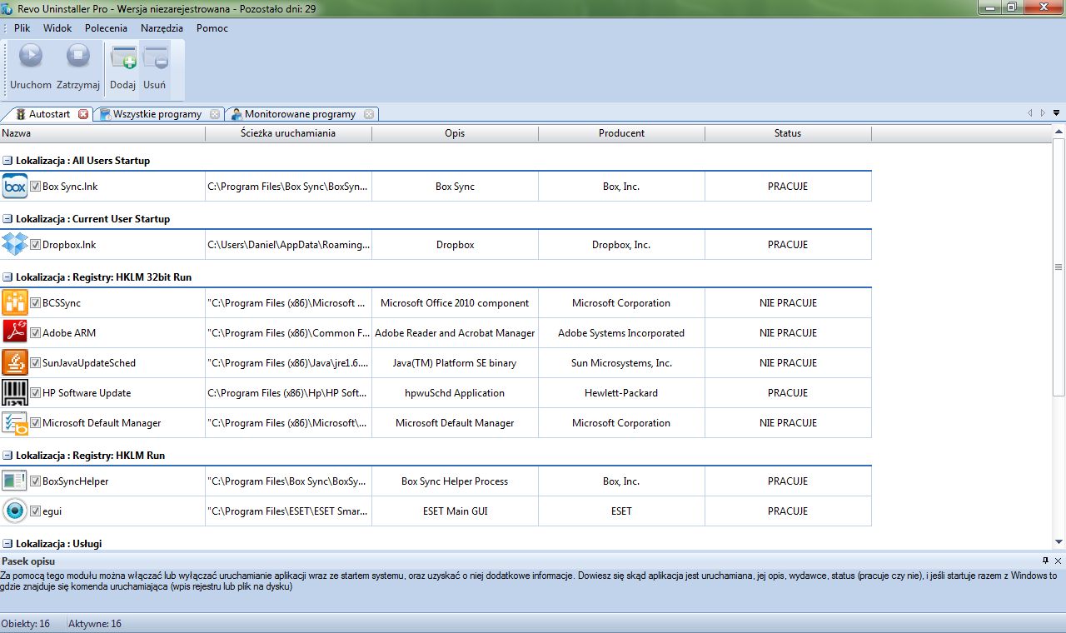Click Box Sync Helper Process description cell
This screenshot has height=633, width=1066.
pos(455,481)
